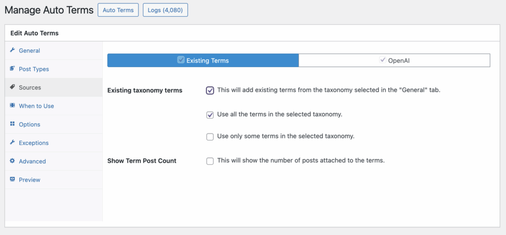Open the Post Types tab
This screenshot has width=506, height=235.
pos(53,69)
